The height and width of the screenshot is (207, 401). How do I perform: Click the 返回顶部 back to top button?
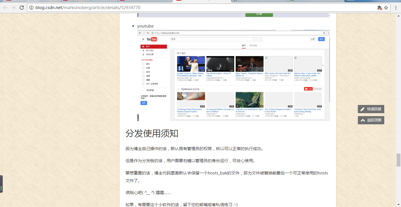(x=371, y=120)
